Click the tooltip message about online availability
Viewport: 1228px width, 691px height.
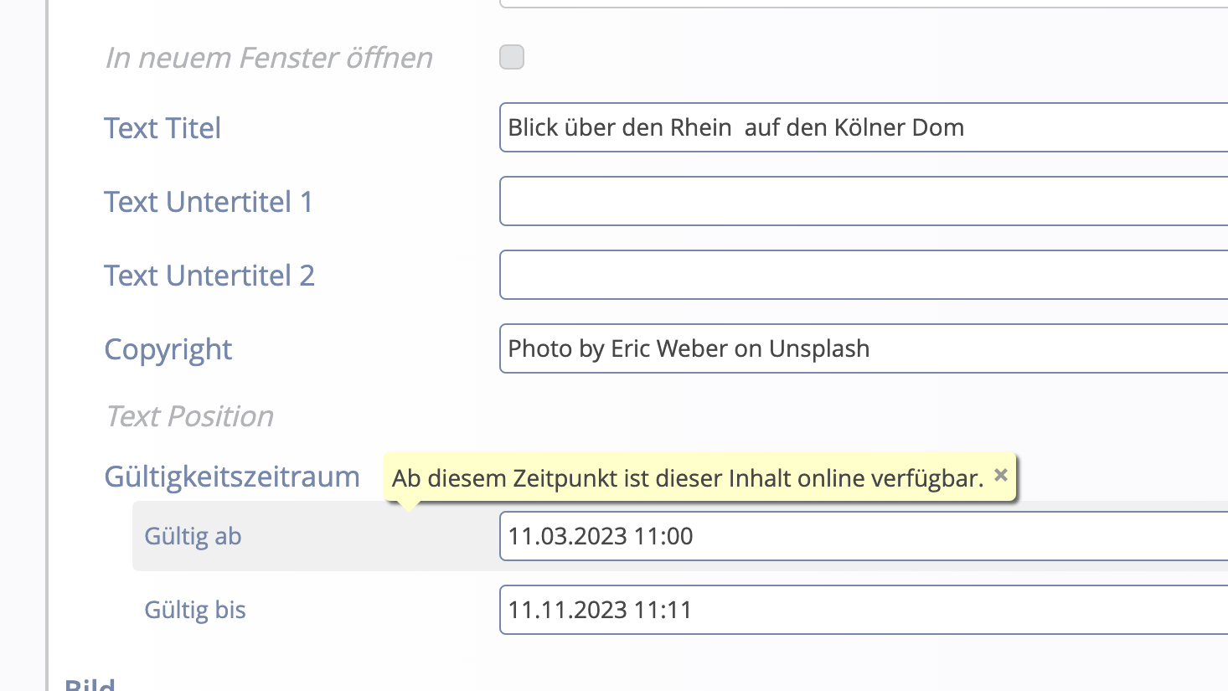point(687,478)
